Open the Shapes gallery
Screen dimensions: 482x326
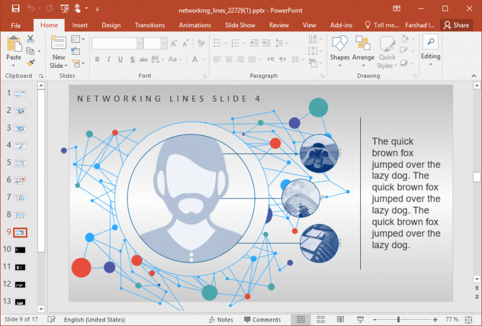pos(340,49)
